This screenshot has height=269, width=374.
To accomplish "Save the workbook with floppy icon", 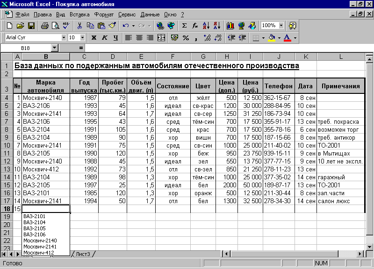I will [x=31, y=26].
